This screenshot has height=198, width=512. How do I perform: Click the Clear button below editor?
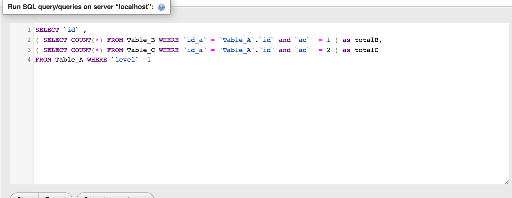click(x=25, y=196)
